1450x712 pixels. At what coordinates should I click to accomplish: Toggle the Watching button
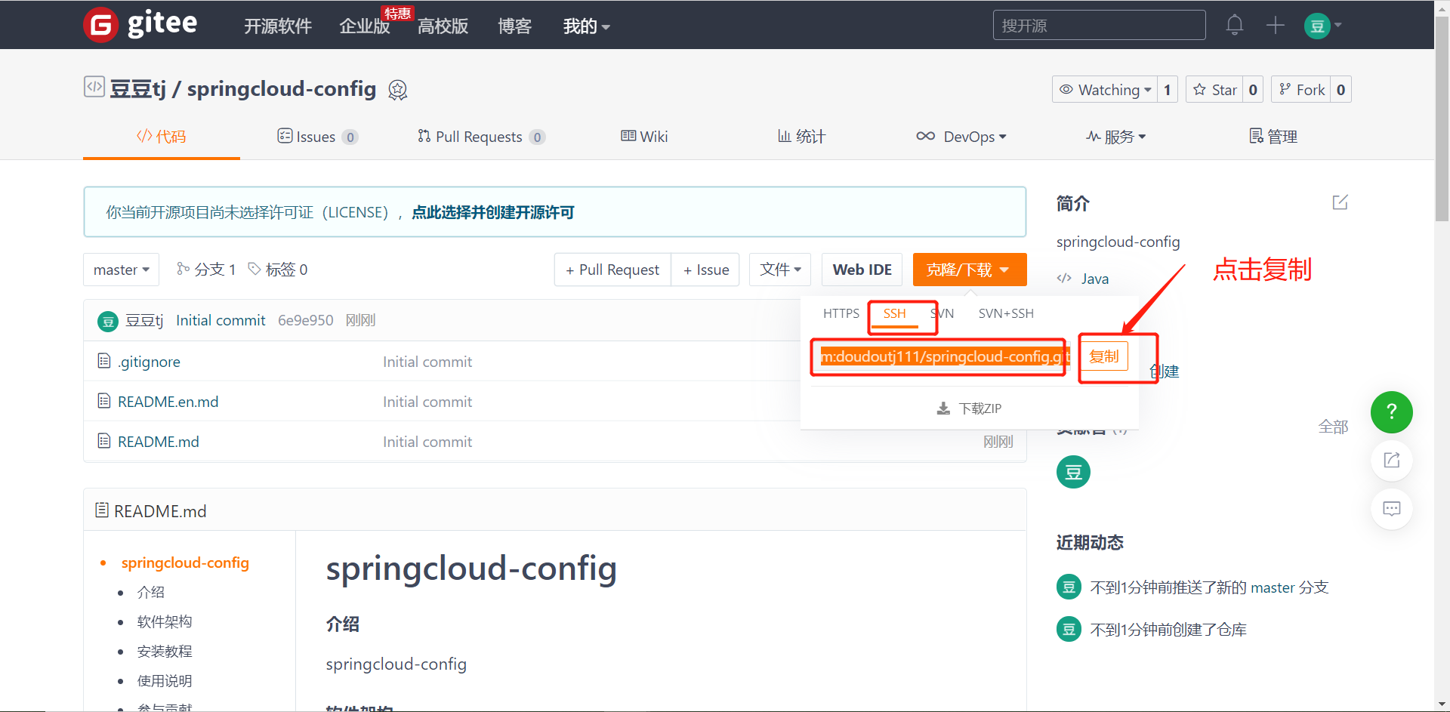(x=1104, y=90)
